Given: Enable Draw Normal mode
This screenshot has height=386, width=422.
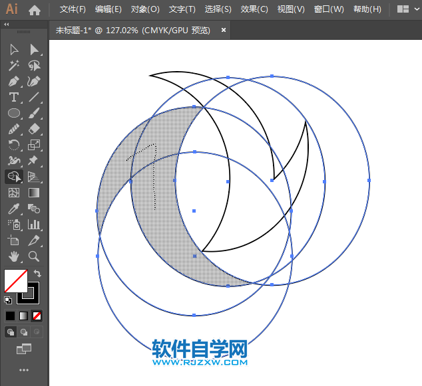Looking at the screenshot, I should pos(11,332).
